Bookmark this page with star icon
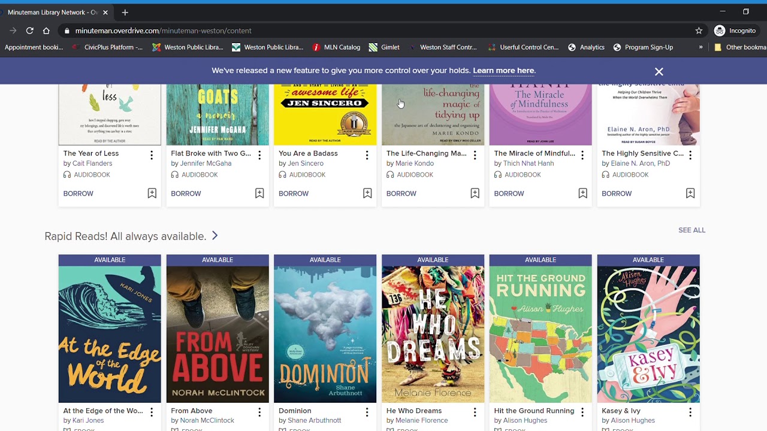This screenshot has width=767, height=431. pyautogui.click(x=699, y=31)
